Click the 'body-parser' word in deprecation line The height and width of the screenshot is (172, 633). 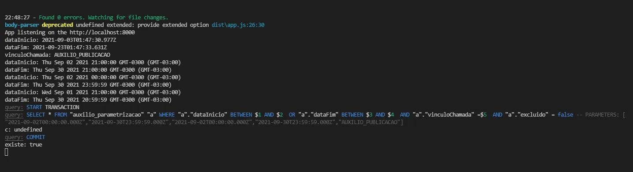point(22,25)
